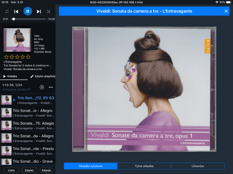The image size is (233, 174).
Task: Tap the pencil icon beside Edytor playlisty
Action: (x=32, y=76)
